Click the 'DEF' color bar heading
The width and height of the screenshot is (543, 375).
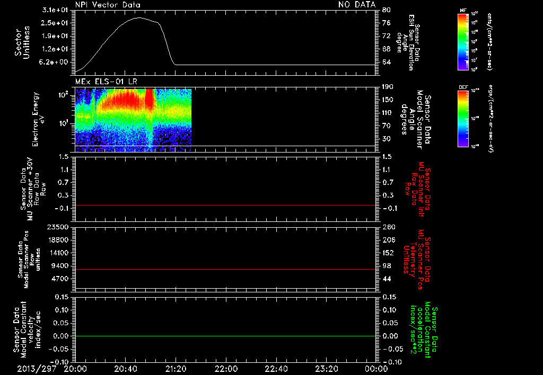coord(463,87)
